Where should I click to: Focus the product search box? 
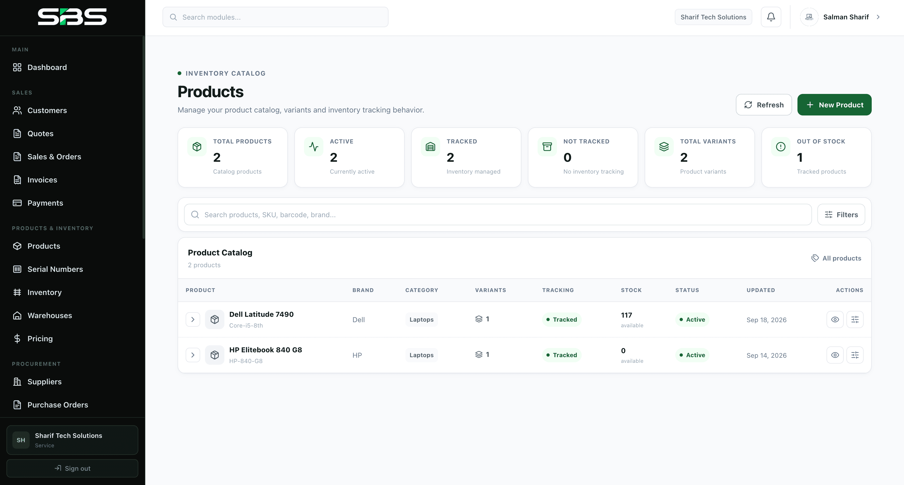(498, 215)
